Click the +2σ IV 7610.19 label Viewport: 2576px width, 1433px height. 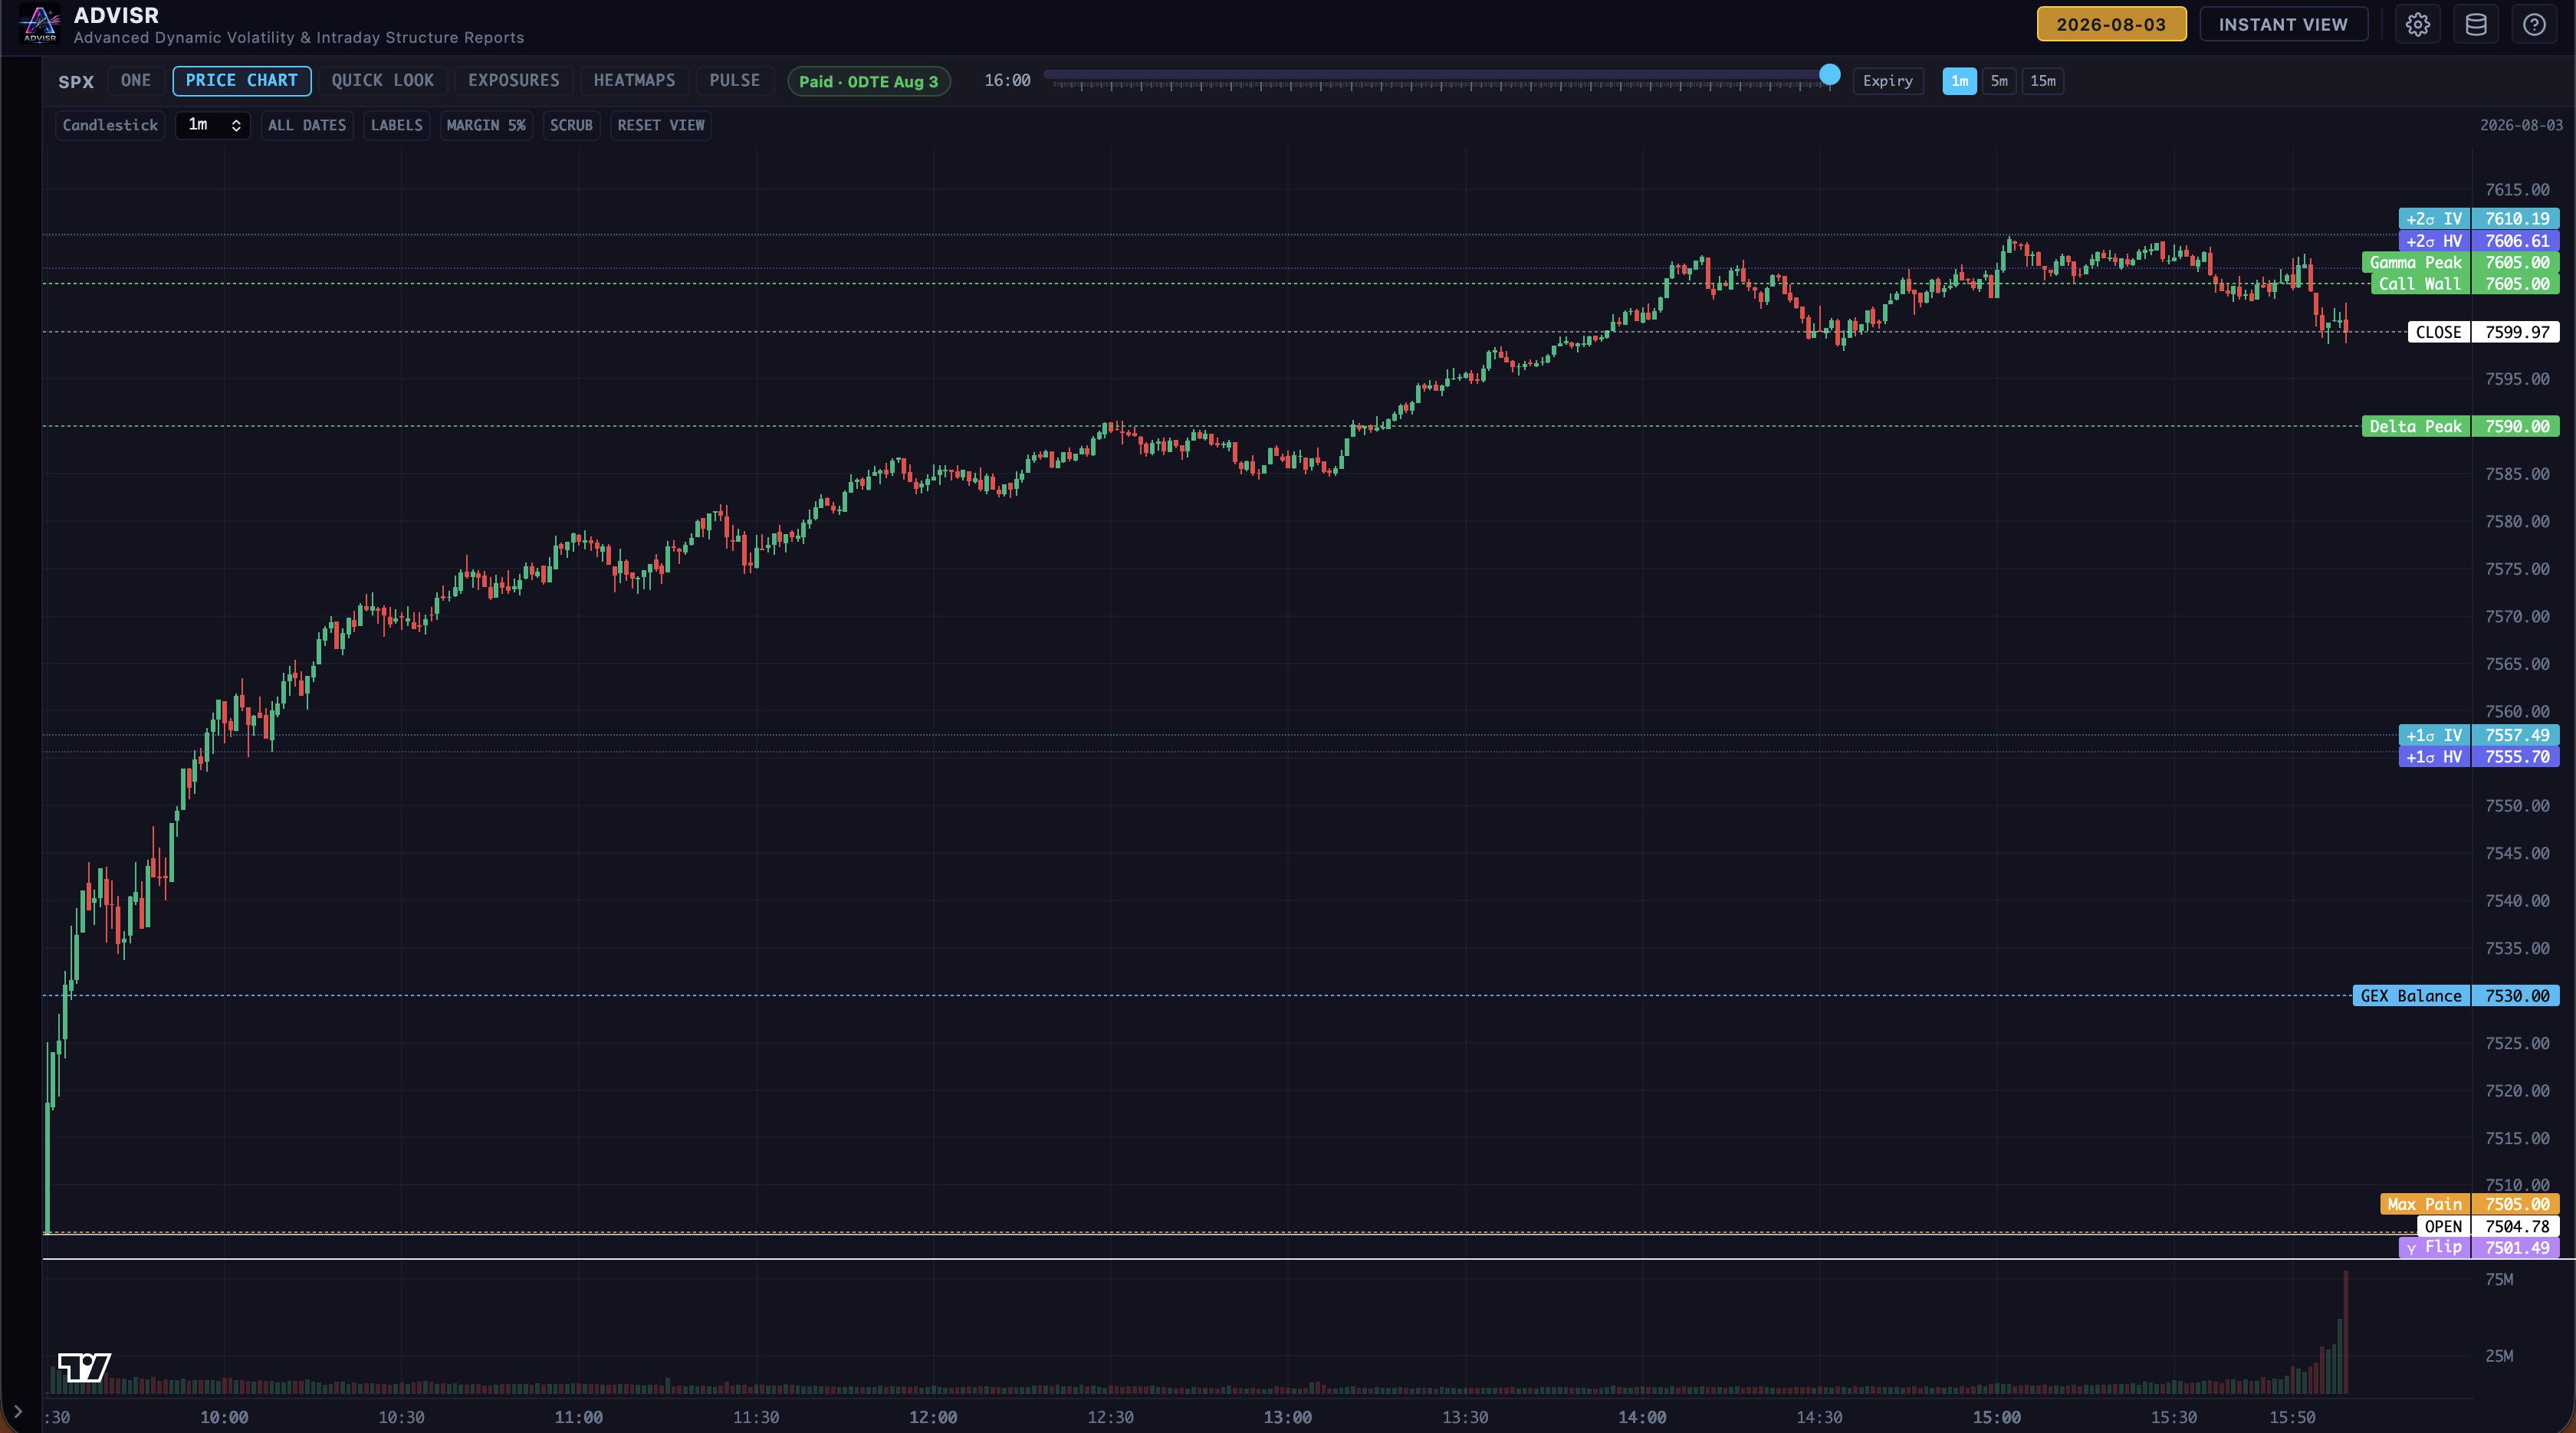(2479, 219)
